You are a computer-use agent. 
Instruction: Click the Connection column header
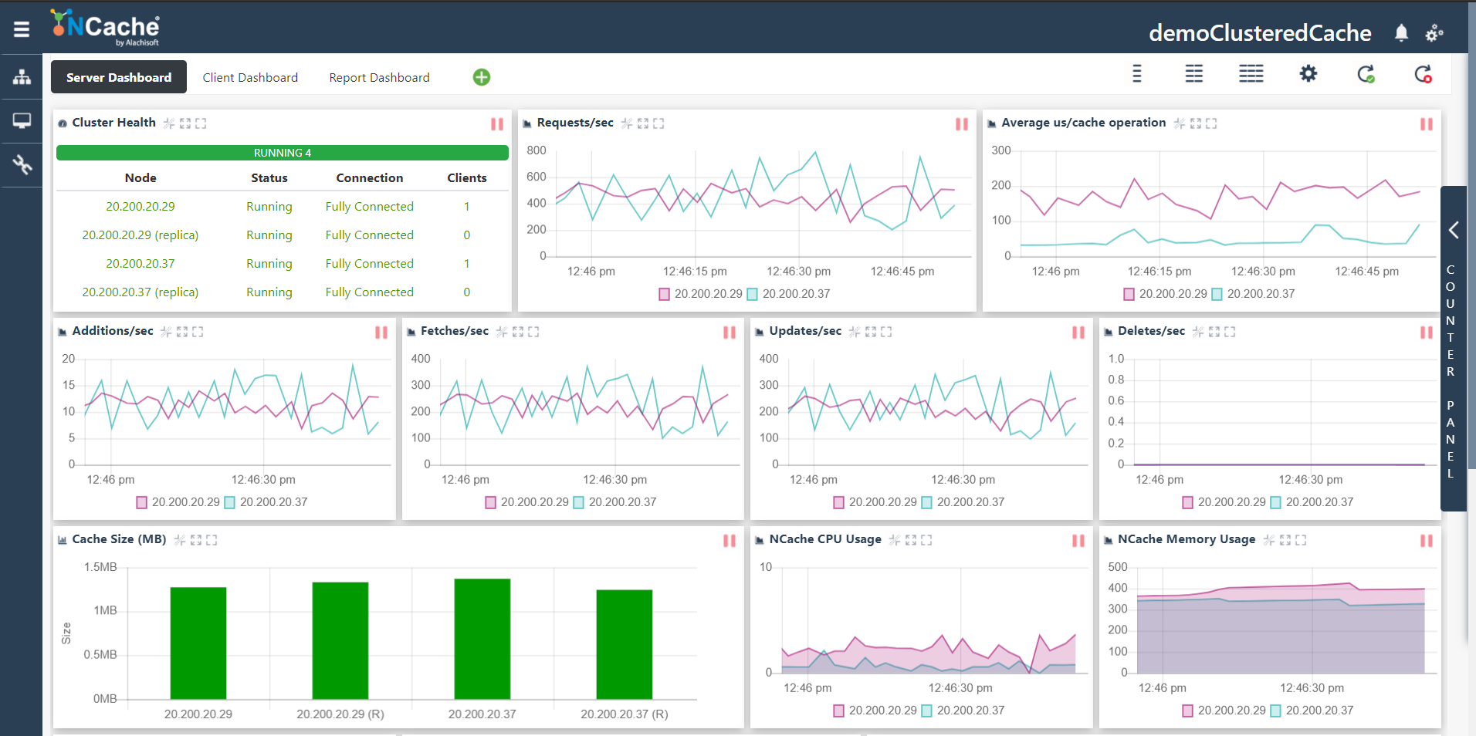coord(370,178)
